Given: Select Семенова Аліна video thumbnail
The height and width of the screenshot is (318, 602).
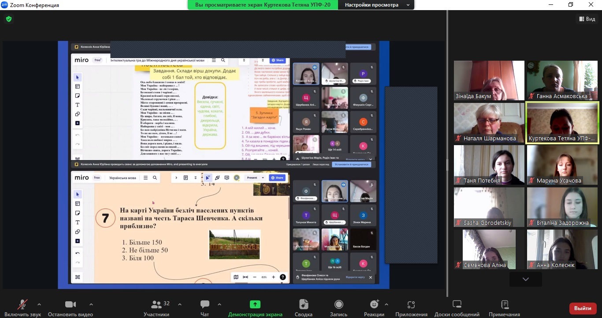Looking at the screenshot, I should (489, 249).
